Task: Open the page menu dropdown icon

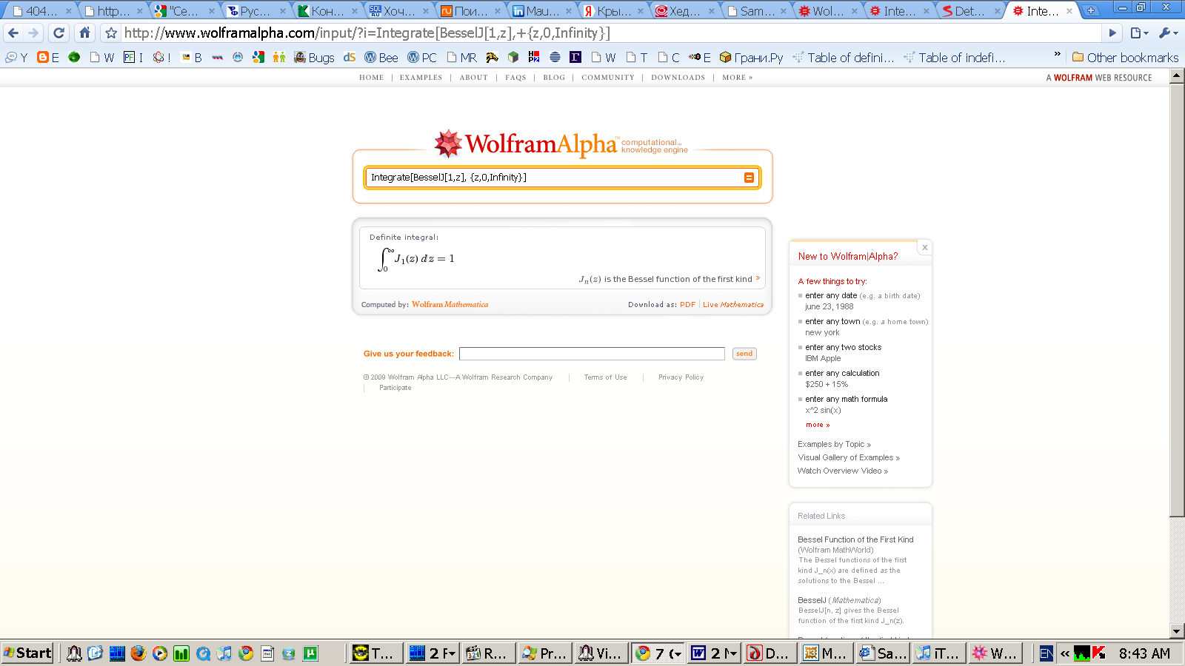Action: click(x=1139, y=33)
